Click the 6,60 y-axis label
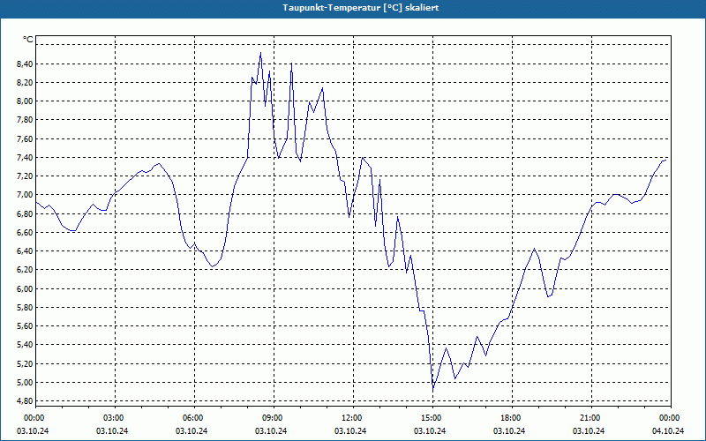Image resolution: width=706 pixels, height=441 pixels. point(25,232)
